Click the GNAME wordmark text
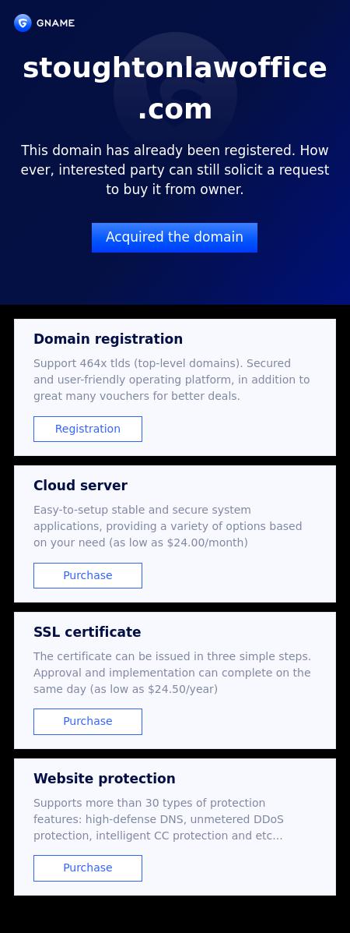This screenshot has width=350, height=933. point(55,23)
